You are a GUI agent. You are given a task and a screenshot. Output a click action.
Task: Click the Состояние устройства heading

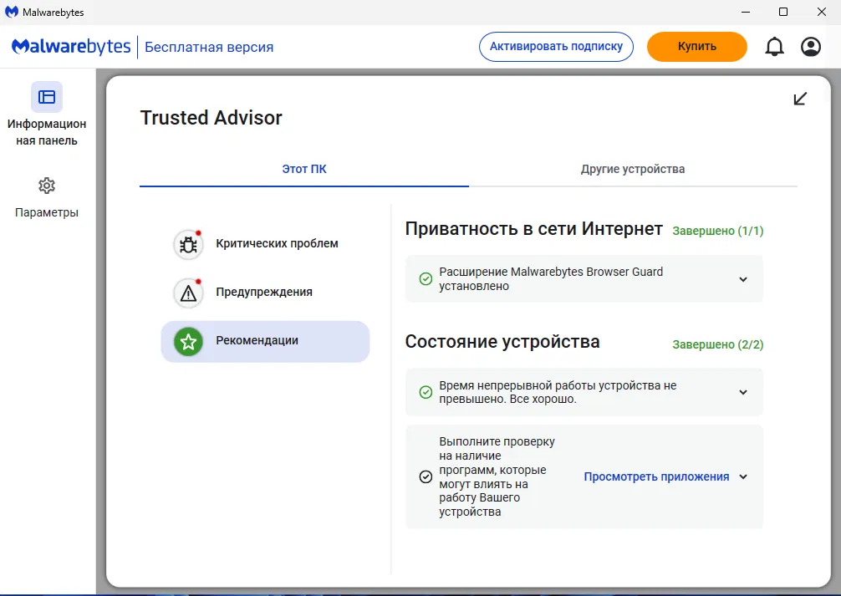502,342
